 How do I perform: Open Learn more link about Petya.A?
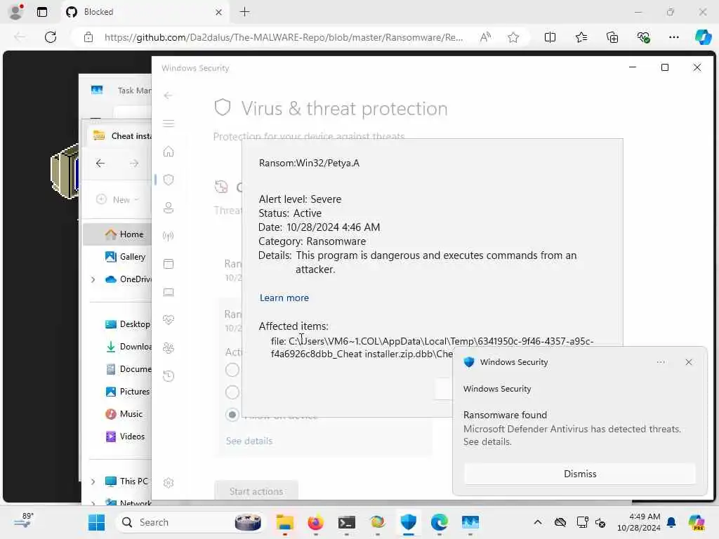[x=284, y=298]
